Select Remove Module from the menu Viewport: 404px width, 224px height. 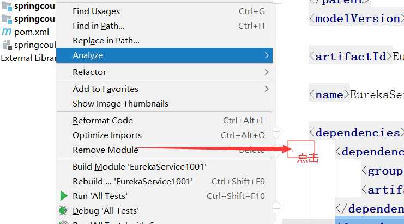pos(105,150)
